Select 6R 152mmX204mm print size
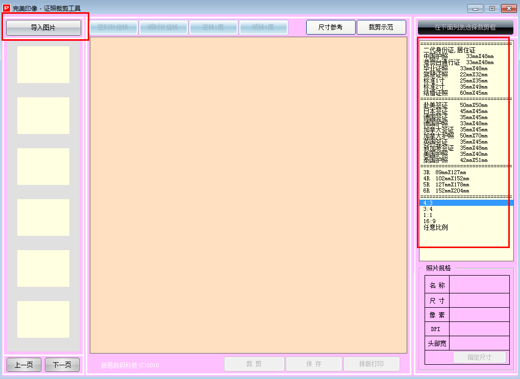 point(466,191)
